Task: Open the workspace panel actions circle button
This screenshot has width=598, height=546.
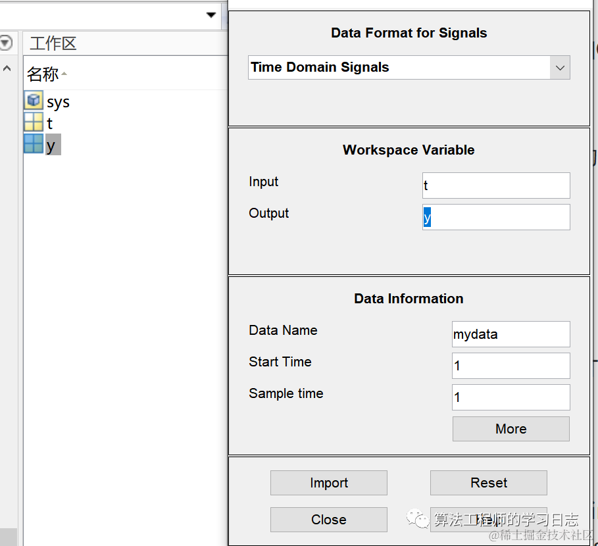Action: coord(5,42)
